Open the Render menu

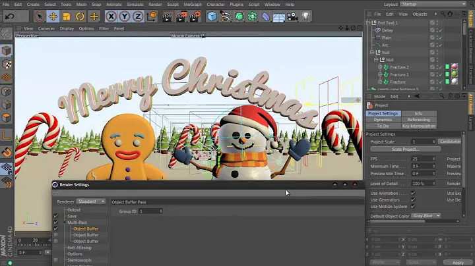(155, 4)
